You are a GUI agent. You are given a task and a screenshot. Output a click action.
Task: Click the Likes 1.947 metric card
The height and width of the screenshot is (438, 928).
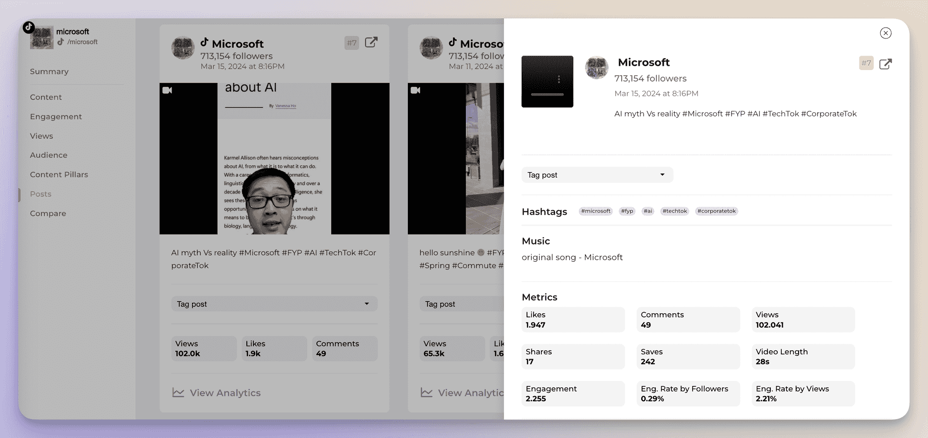573,320
